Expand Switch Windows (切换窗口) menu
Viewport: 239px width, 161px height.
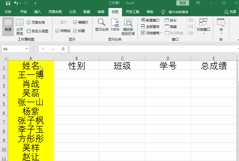pyautogui.click(x=203, y=27)
